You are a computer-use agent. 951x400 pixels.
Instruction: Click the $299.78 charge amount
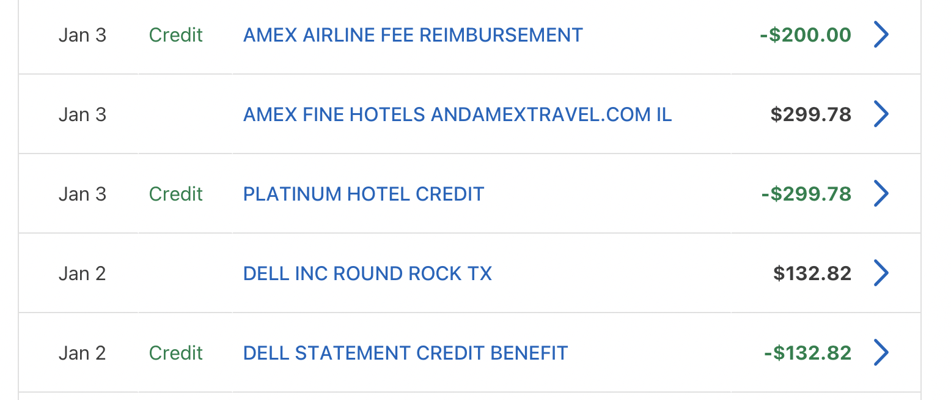tap(810, 114)
